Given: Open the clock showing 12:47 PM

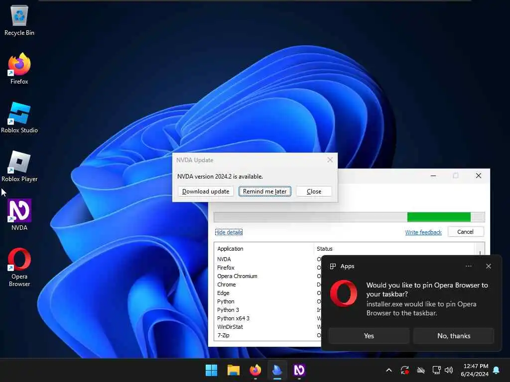Looking at the screenshot, I should click(x=475, y=370).
